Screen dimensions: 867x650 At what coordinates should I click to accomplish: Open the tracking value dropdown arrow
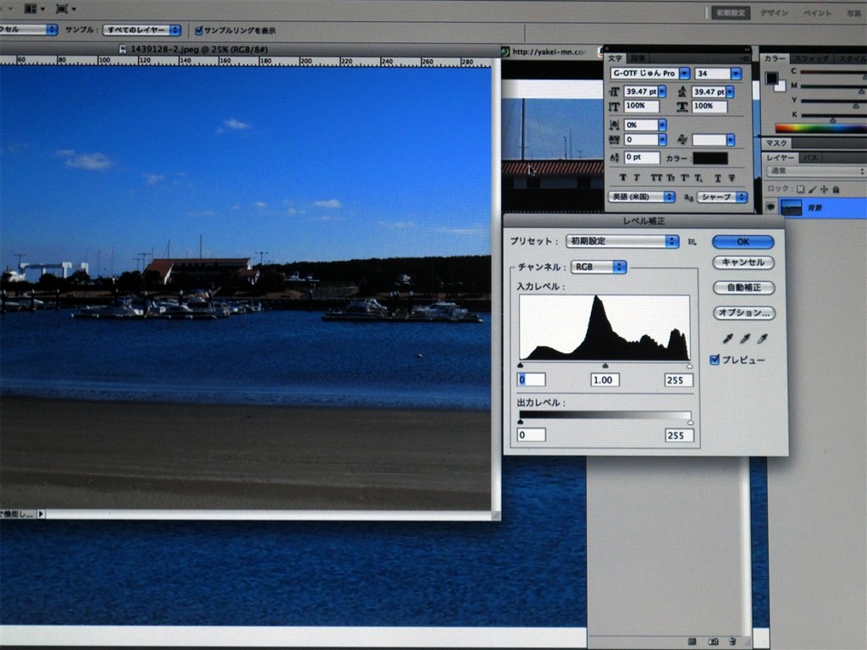point(662,140)
